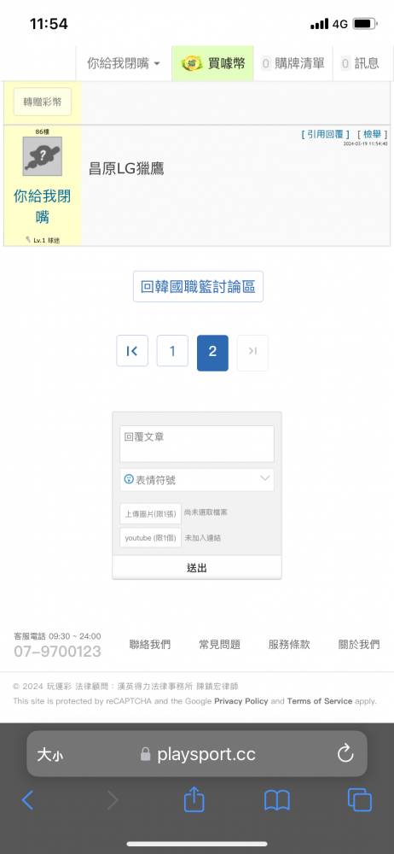The height and width of the screenshot is (854, 394).
Task: Open the 聯絡我們 contact page
Action: 149,645
